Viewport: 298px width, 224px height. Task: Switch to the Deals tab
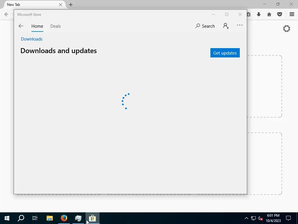pos(56,26)
